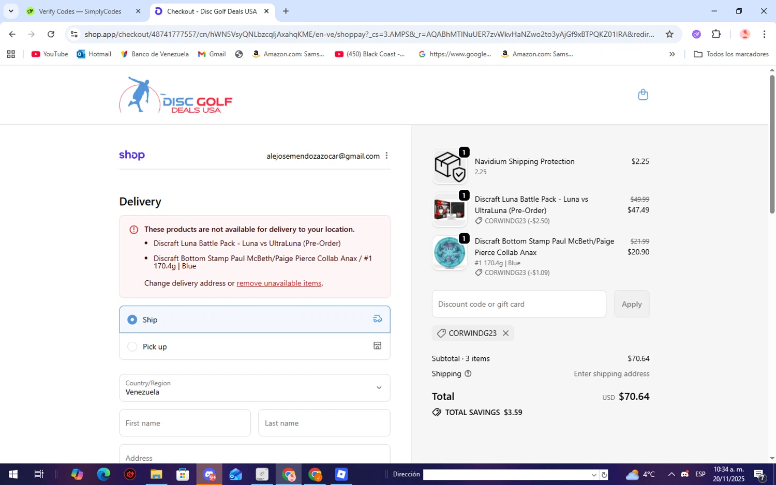The width and height of the screenshot is (776, 485).
Task: Close the Verify Codes SimplyCodes tab
Action: click(x=138, y=11)
